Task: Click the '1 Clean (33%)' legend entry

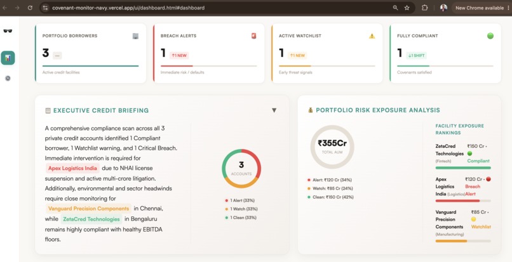Action: pos(241,218)
